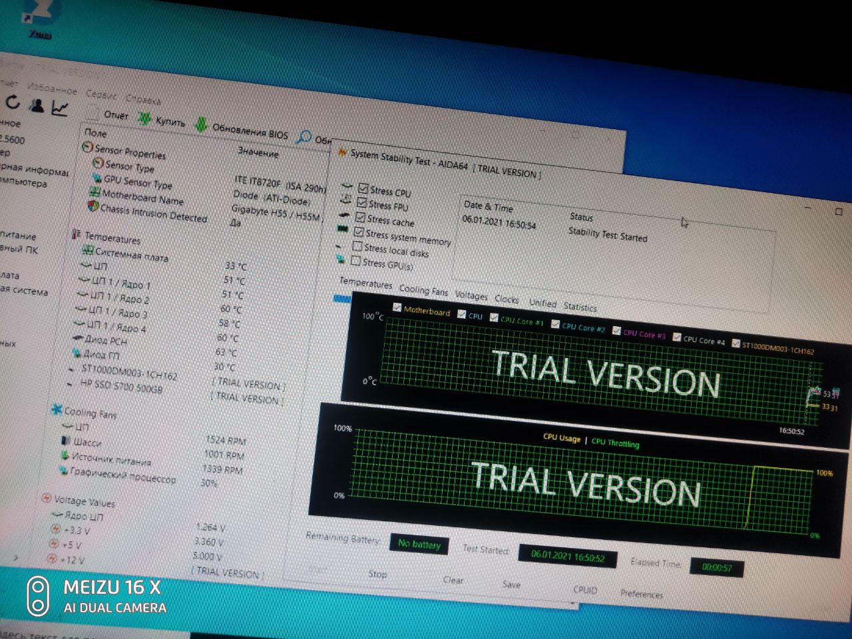Click the Temperatures section thermometer icon
The width and height of the screenshot is (852, 639).
tap(76, 235)
